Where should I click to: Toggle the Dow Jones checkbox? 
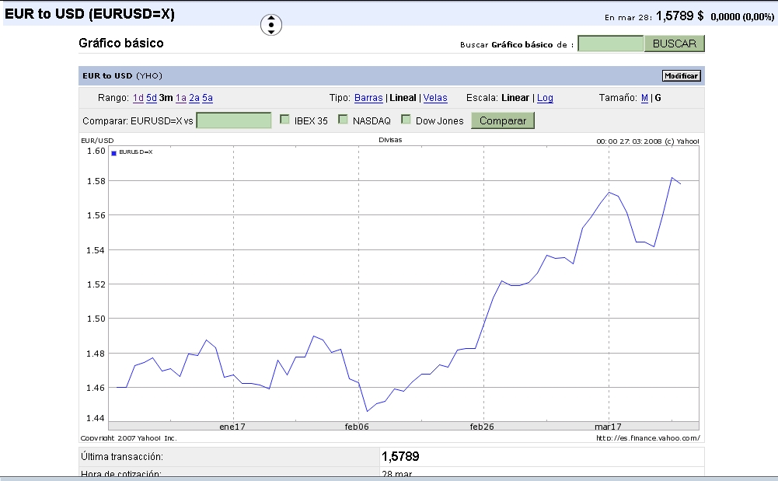tap(406, 120)
